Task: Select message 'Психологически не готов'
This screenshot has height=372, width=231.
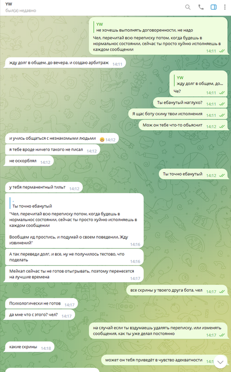Action: point(41,303)
